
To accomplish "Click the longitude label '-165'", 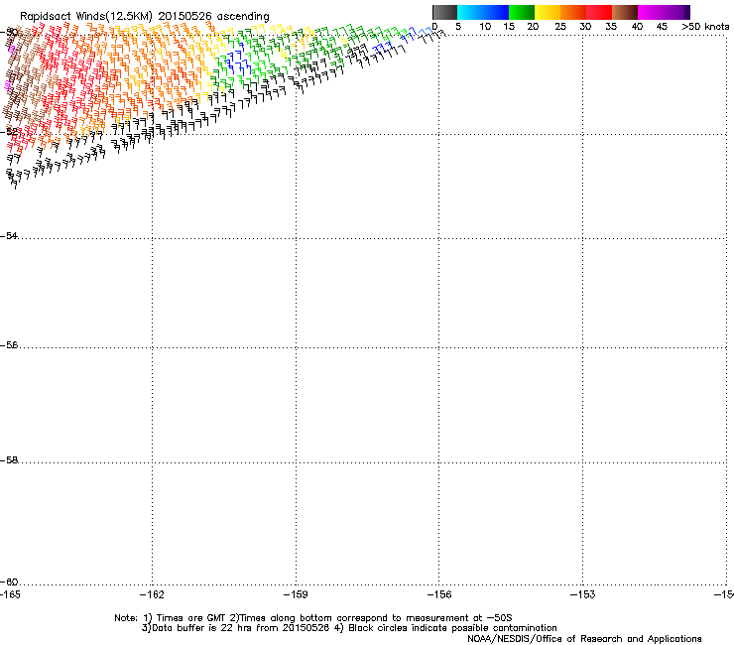I will 10,594.
